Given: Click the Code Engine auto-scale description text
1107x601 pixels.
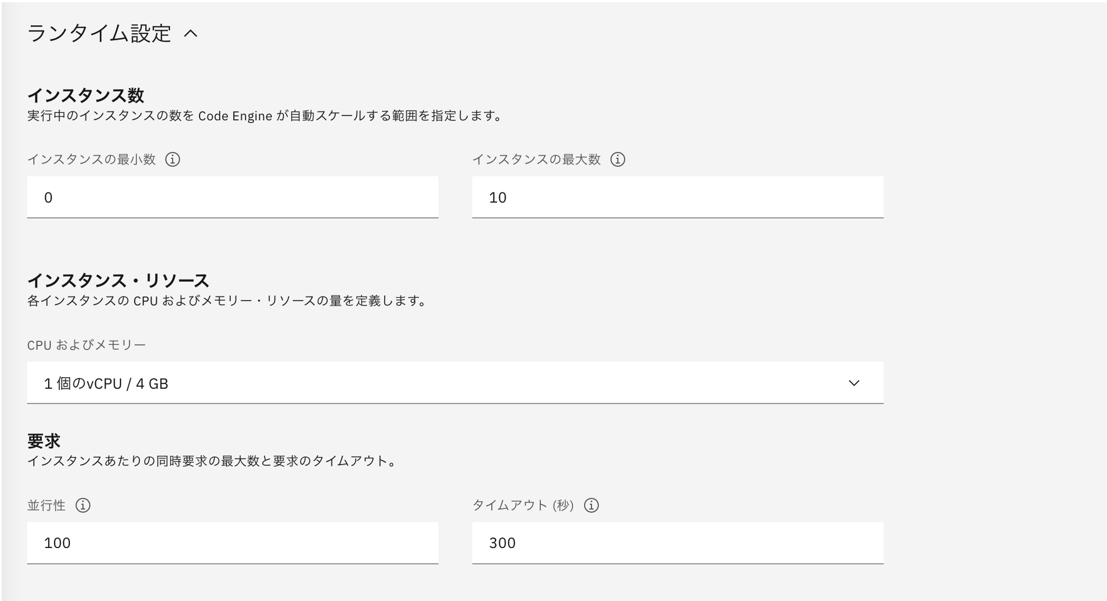Looking at the screenshot, I should (265, 116).
